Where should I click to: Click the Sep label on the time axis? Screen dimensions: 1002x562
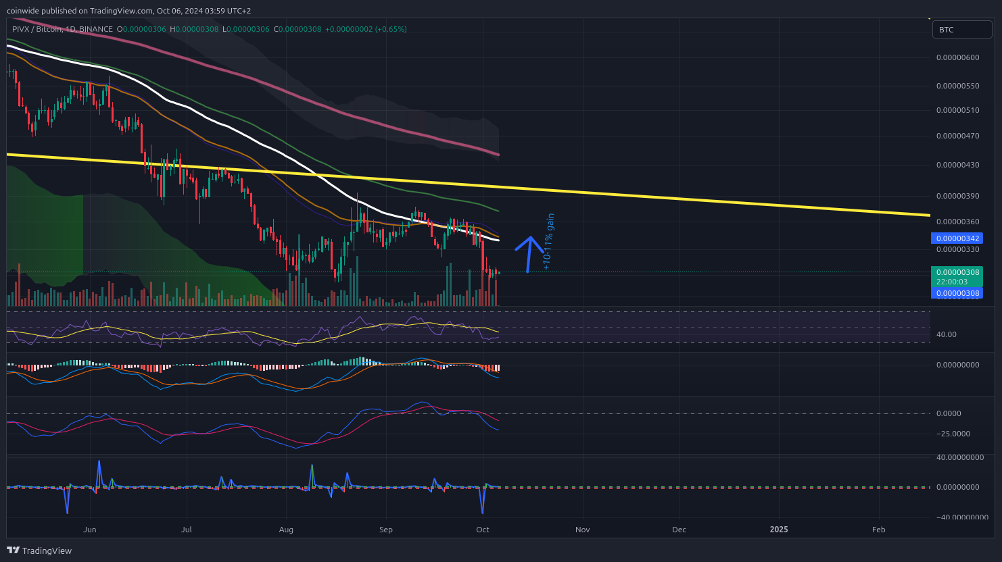point(386,530)
